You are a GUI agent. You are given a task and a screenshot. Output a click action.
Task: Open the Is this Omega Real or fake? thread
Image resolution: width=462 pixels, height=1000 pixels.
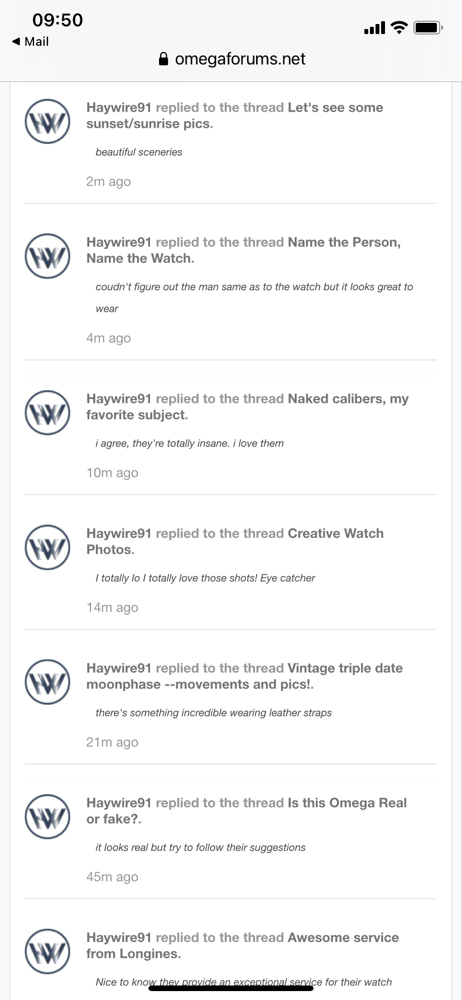(x=346, y=803)
